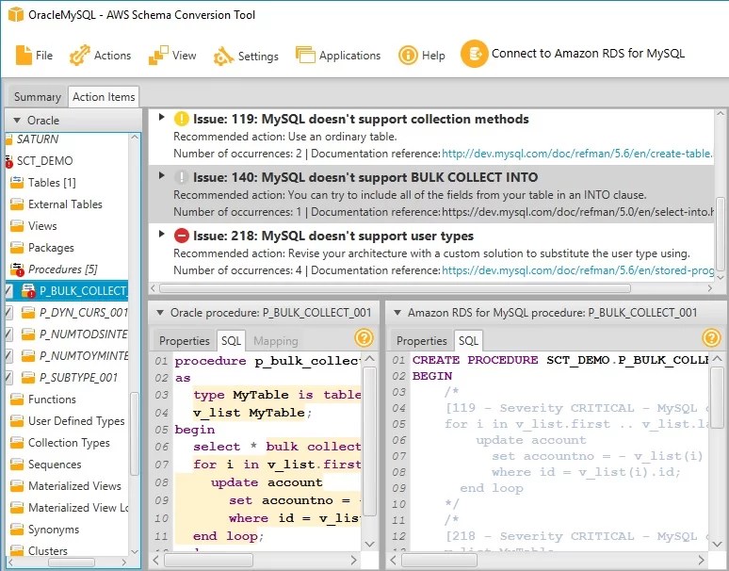This screenshot has width=729, height=571.
Task: Open create-table documentation link for Issue 119
Action: (577, 154)
